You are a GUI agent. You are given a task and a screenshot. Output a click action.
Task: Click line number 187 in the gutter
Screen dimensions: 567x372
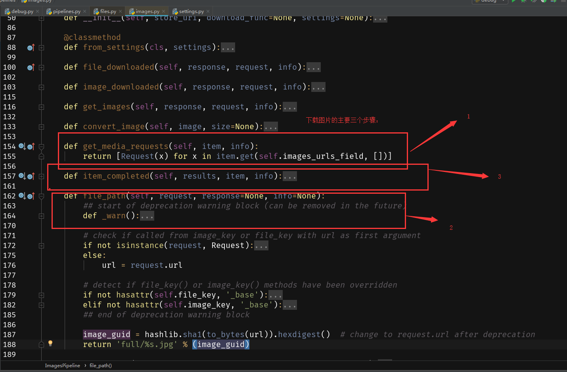point(10,335)
